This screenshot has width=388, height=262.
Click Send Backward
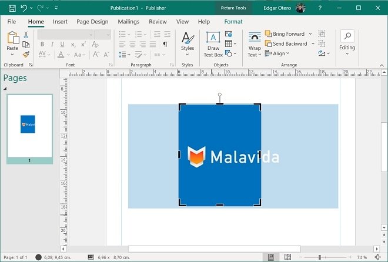[286, 43]
